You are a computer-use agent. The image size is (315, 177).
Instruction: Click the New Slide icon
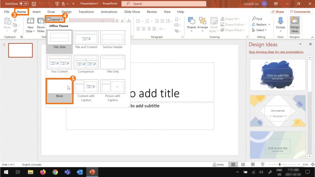(x=30, y=21)
